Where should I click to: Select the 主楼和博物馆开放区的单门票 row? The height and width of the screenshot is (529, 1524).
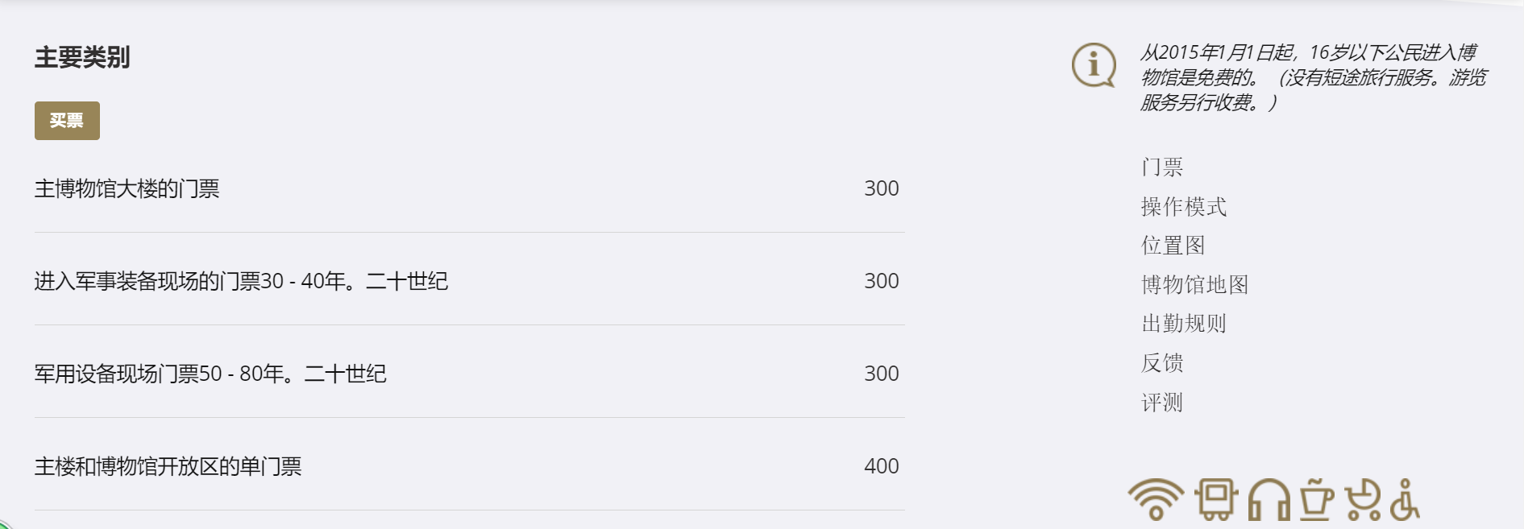(x=168, y=466)
